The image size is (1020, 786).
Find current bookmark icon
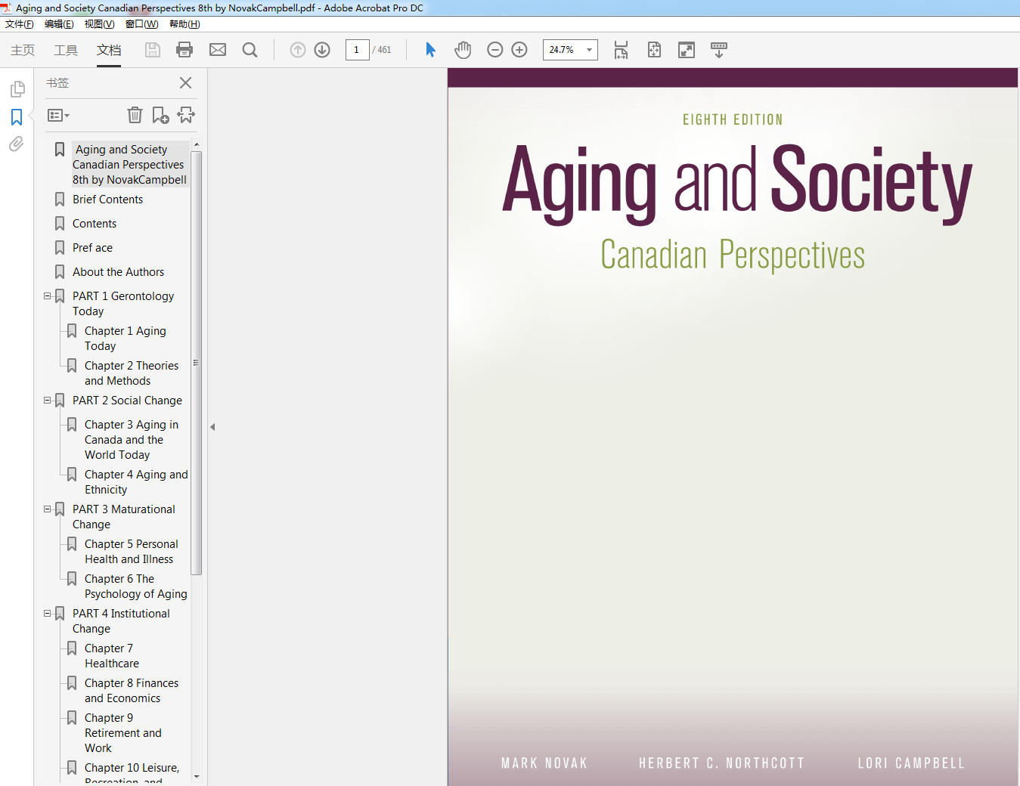click(186, 115)
